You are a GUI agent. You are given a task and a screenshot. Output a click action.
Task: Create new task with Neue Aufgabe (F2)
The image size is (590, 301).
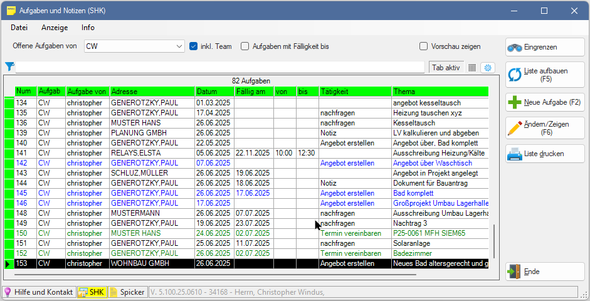[x=544, y=102]
